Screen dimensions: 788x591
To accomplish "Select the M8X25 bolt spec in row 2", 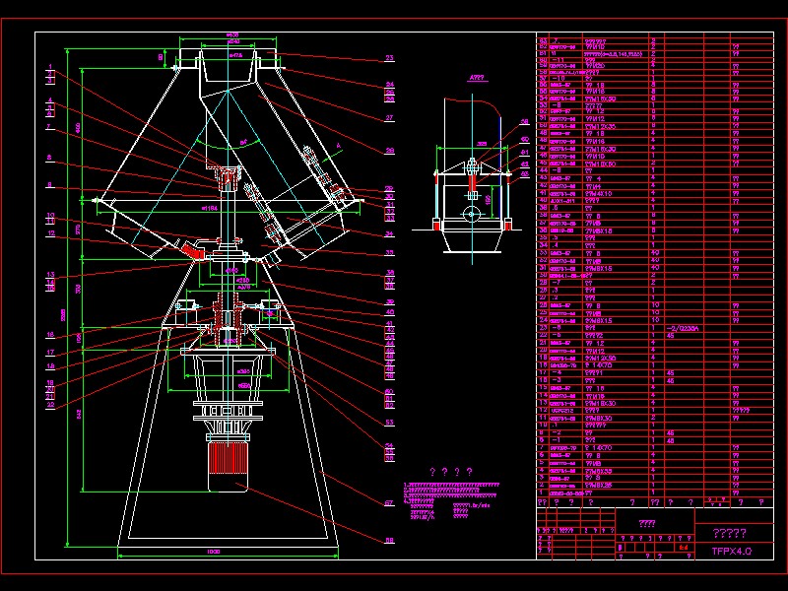I will click(598, 486).
